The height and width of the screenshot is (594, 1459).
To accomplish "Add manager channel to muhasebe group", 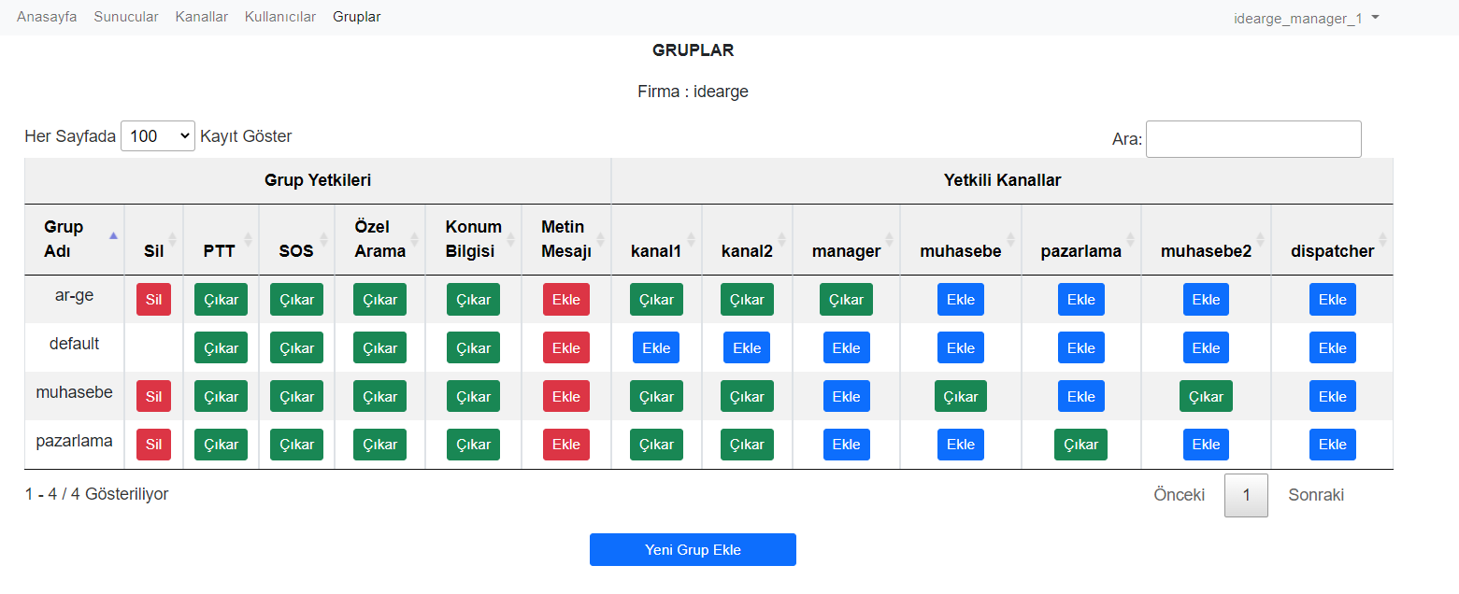I will click(847, 397).
